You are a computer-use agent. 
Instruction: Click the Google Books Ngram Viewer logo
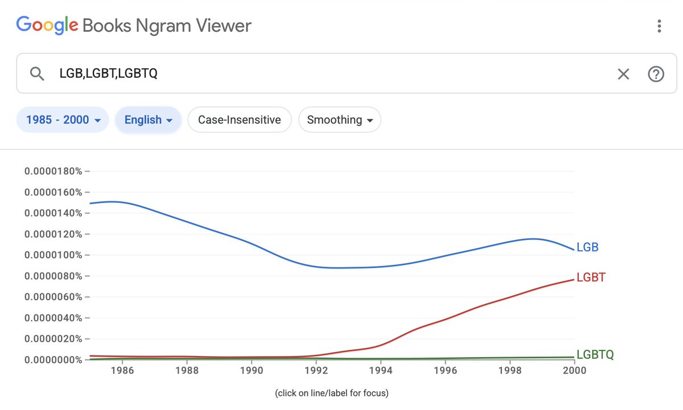coord(134,26)
